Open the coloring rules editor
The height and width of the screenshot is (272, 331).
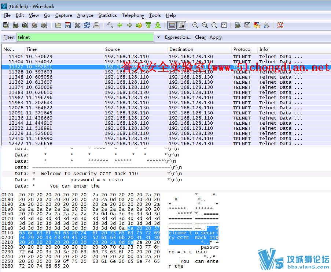point(257,25)
